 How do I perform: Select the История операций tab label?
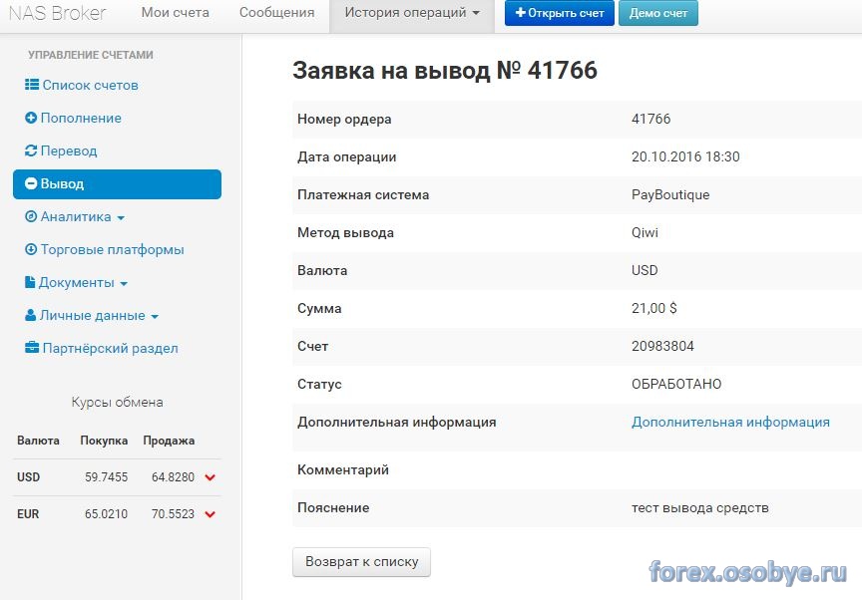(x=405, y=13)
